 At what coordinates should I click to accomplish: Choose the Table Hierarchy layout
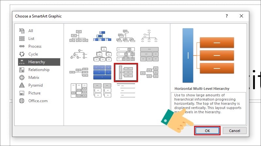[149, 54]
